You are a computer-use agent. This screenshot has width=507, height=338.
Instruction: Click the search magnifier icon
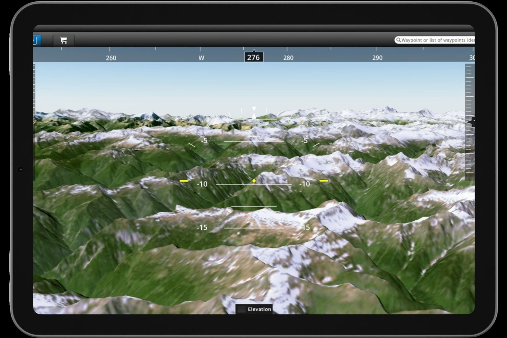click(x=399, y=40)
